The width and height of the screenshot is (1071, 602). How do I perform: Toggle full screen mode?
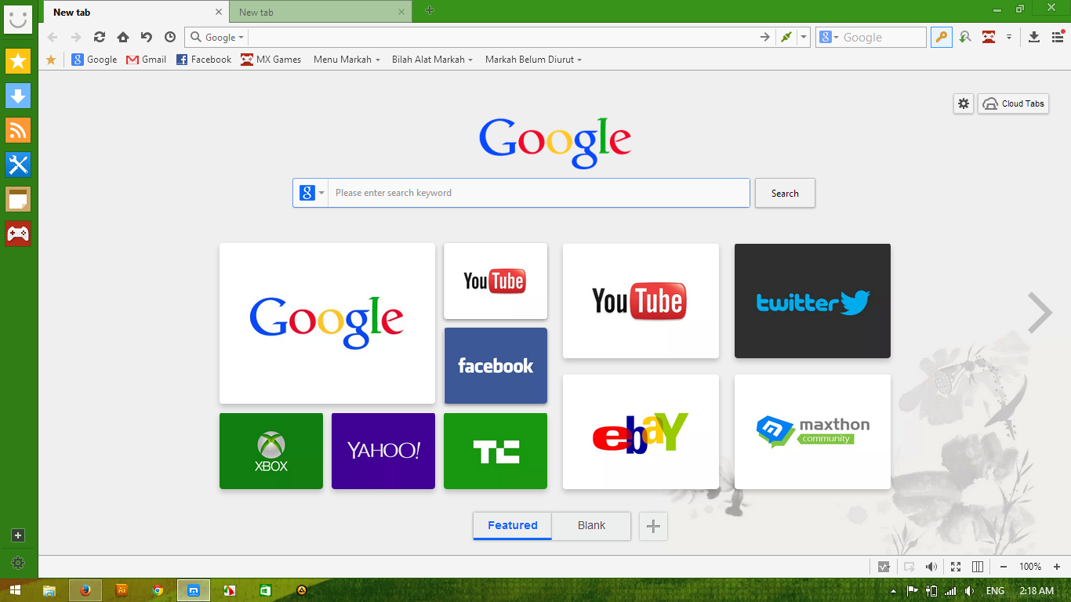955,566
